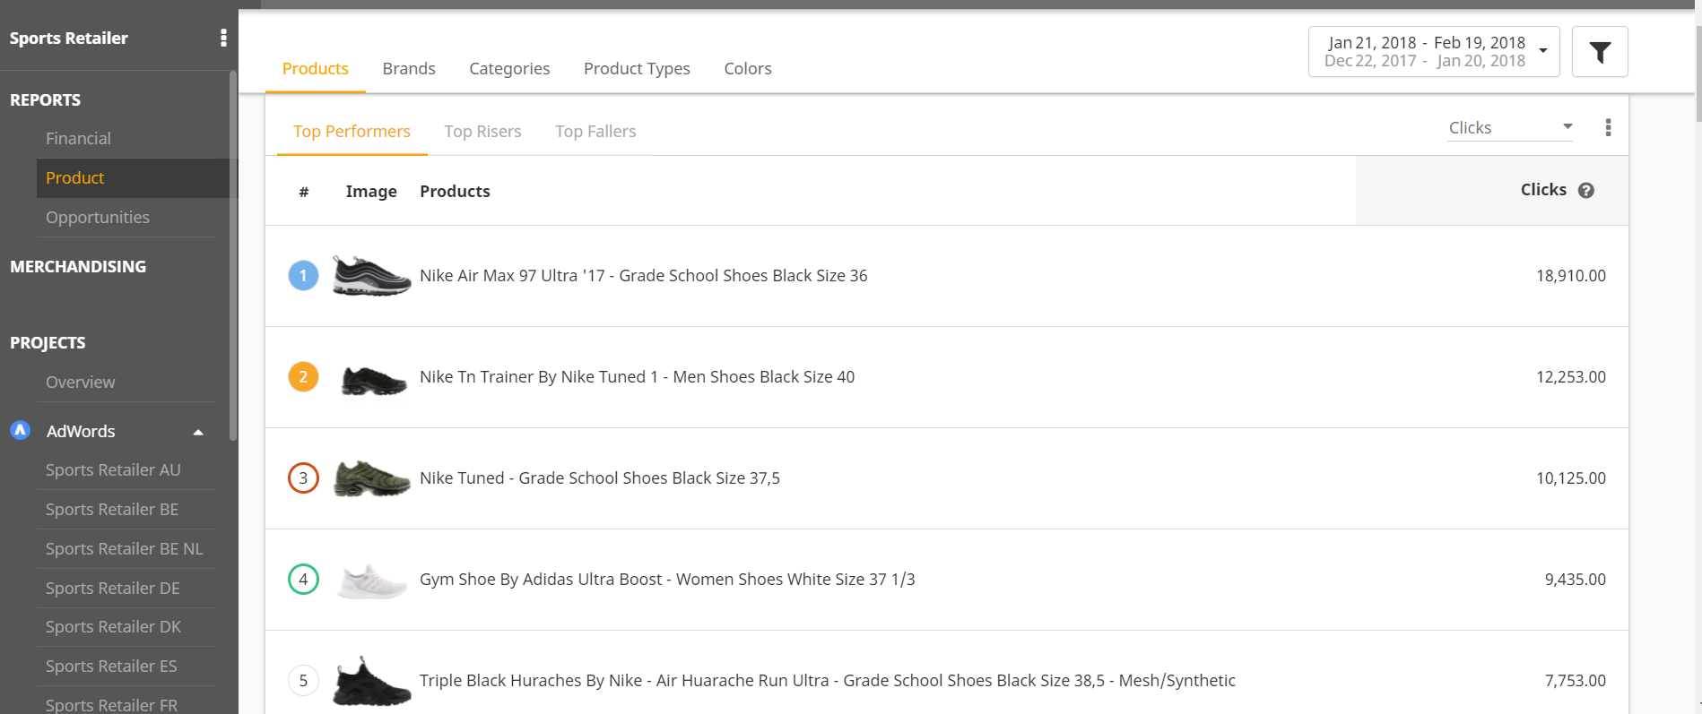Click the 10,125.00 clicks value
The height and width of the screenshot is (714, 1702).
click(x=1571, y=478)
